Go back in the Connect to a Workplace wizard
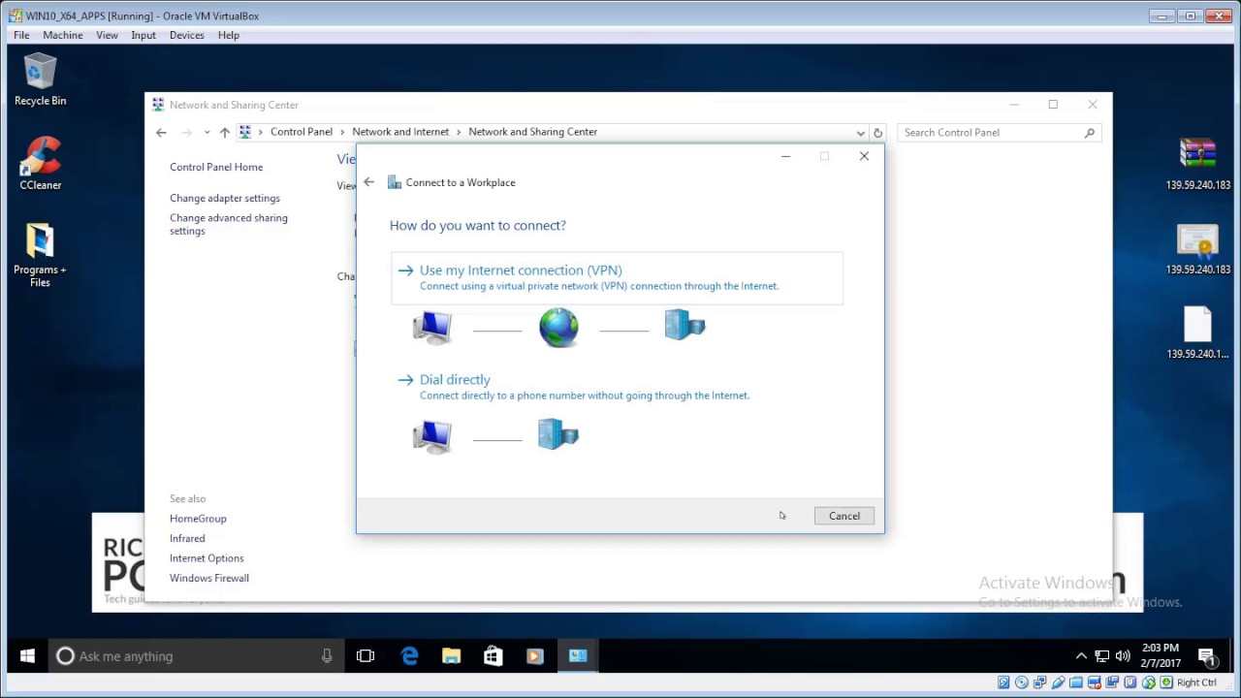The height and width of the screenshot is (698, 1241). [x=368, y=182]
